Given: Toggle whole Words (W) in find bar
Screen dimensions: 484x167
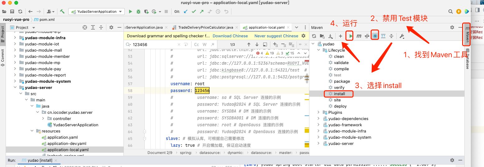Looking at the screenshot, I should pos(205,44).
